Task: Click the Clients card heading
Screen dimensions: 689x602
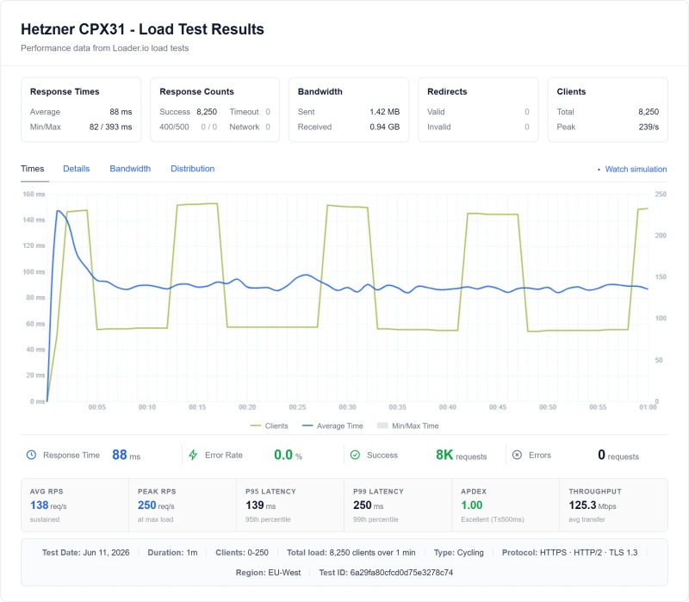Action: [571, 92]
